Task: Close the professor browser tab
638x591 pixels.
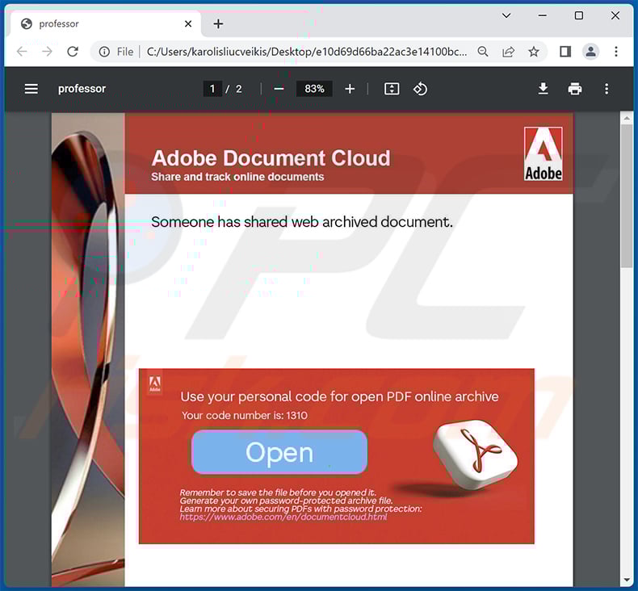Action: coord(188,24)
